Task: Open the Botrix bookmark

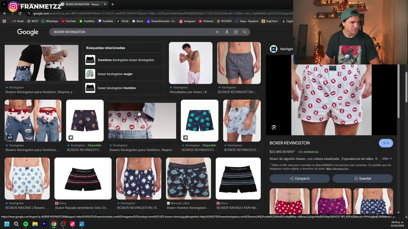Action: tap(137, 21)
